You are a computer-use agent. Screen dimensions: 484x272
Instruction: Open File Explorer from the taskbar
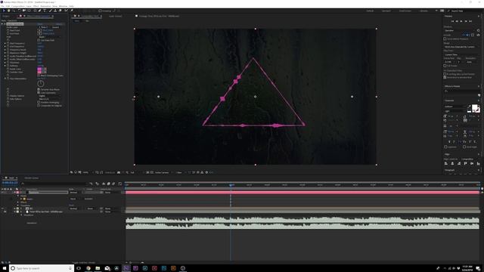pyautogui.click(x=98, y=268)
